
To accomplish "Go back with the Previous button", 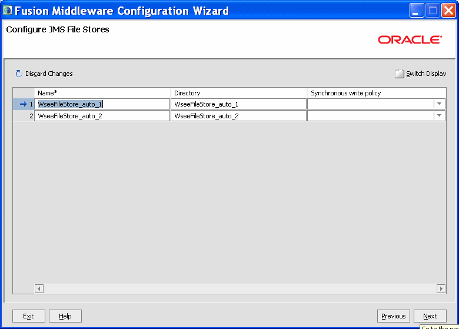I will pyautogui.click(x=394, y=316).
